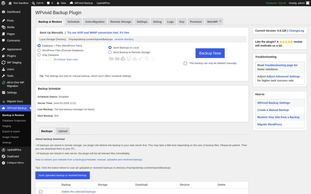Select Database + Files (WordPress Files) option
This screenshot has width=311, height=194.
[39, 46]
